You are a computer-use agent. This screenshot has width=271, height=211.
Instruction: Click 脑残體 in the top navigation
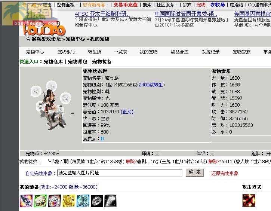(x=236, y=5)
